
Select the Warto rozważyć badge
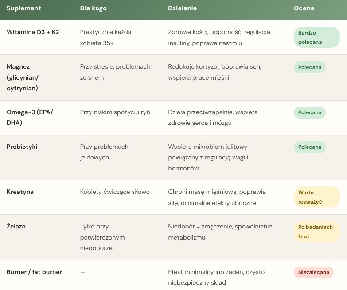click(316, 197)
